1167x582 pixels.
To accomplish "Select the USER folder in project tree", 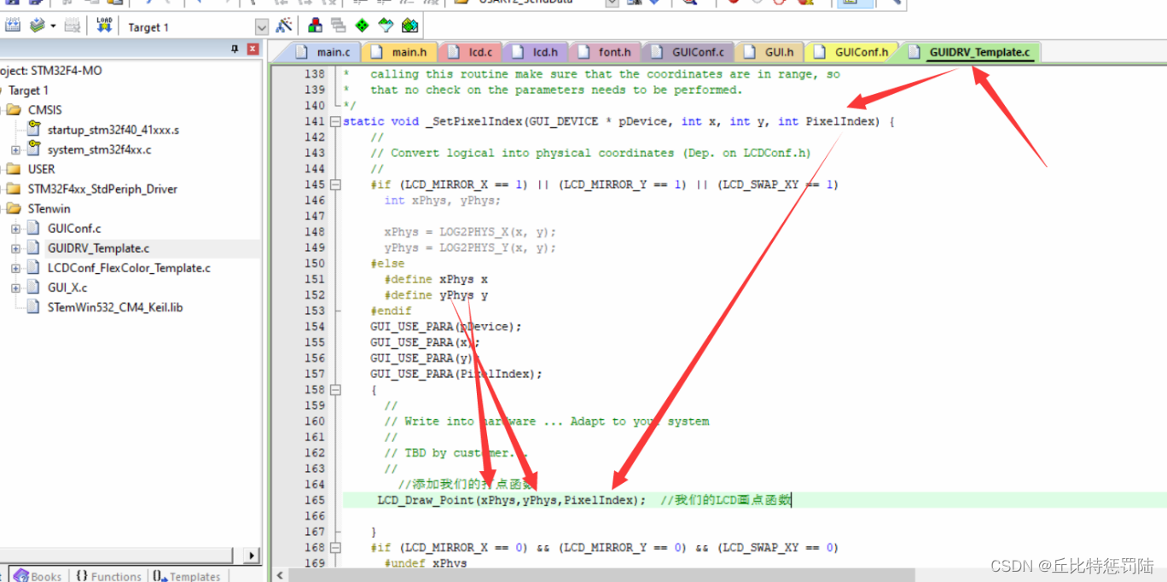I will pos(41,169).
